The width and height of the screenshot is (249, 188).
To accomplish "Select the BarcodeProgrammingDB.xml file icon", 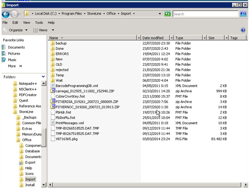I will click(x=53, y=86).
